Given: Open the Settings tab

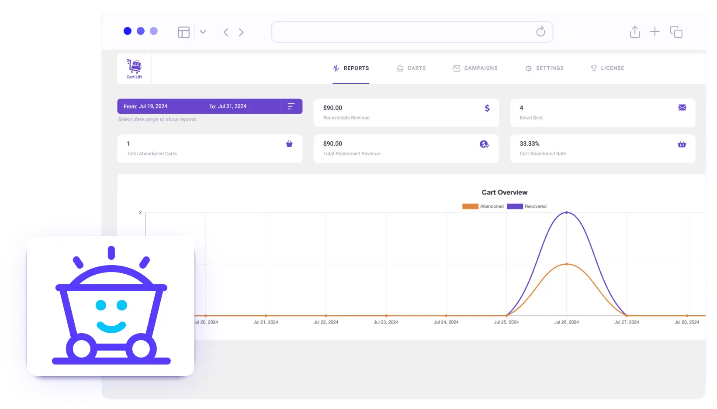Looking at the screenshot, I should point(544,68).
